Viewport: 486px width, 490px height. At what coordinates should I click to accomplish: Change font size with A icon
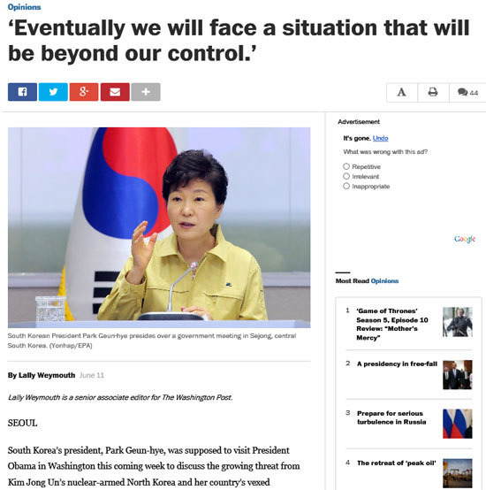[x=402, y=93]
